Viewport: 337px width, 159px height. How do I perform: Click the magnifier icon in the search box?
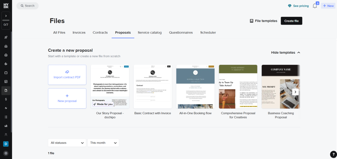tap(22, 6)
